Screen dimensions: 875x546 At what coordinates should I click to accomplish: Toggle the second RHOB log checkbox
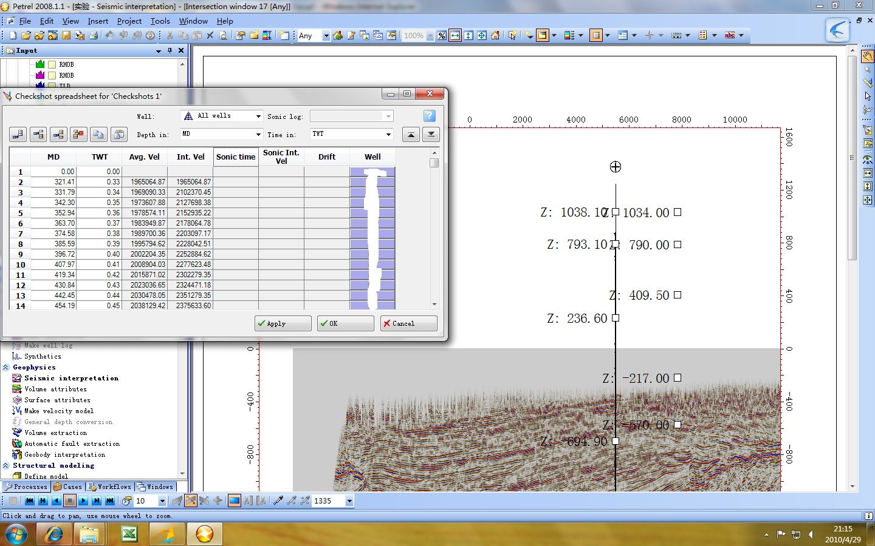(52, 75)
